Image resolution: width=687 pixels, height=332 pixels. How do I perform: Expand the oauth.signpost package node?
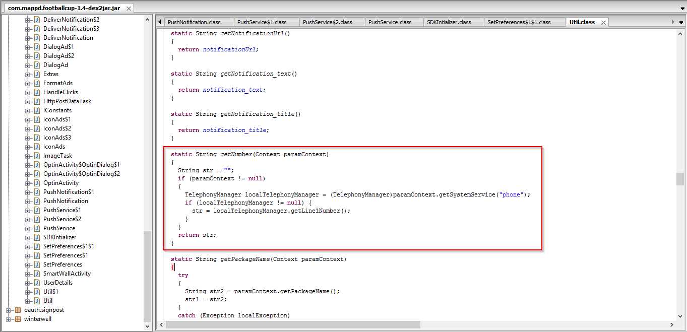click(x=9, y=310)
